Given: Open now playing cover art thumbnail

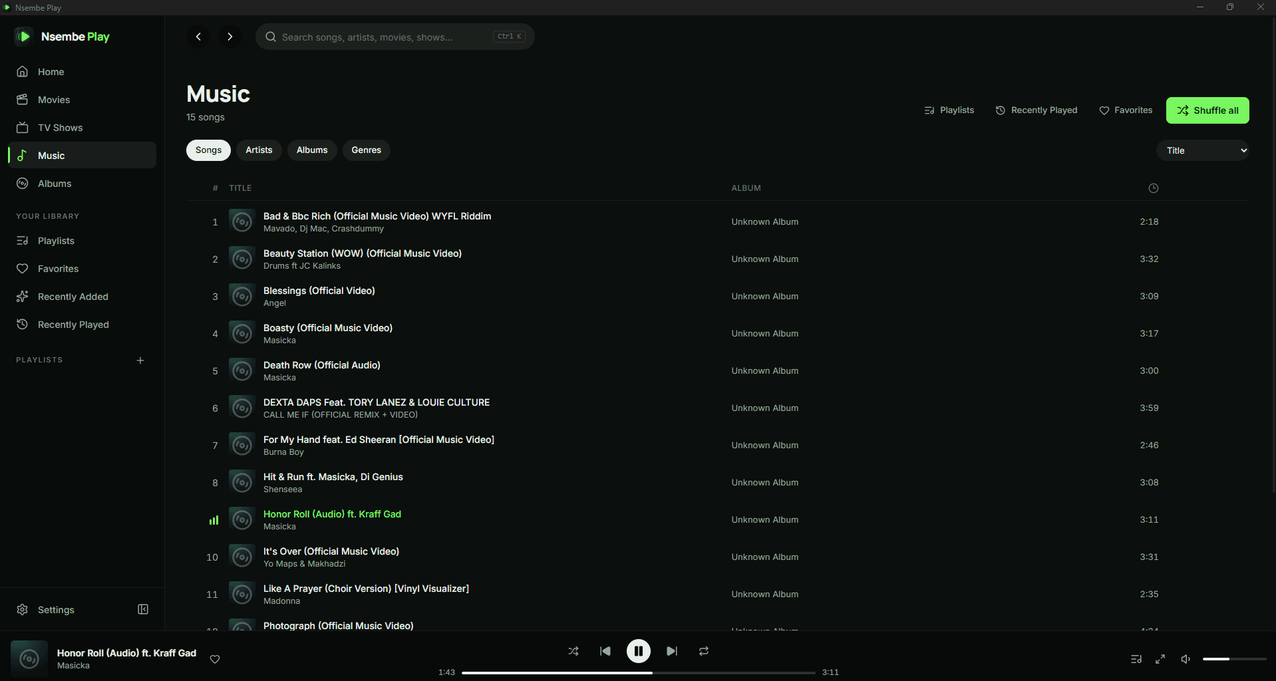Looking at the screenshot, I should point(29,659).
